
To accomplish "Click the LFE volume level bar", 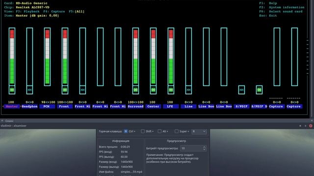I will 171,57.
